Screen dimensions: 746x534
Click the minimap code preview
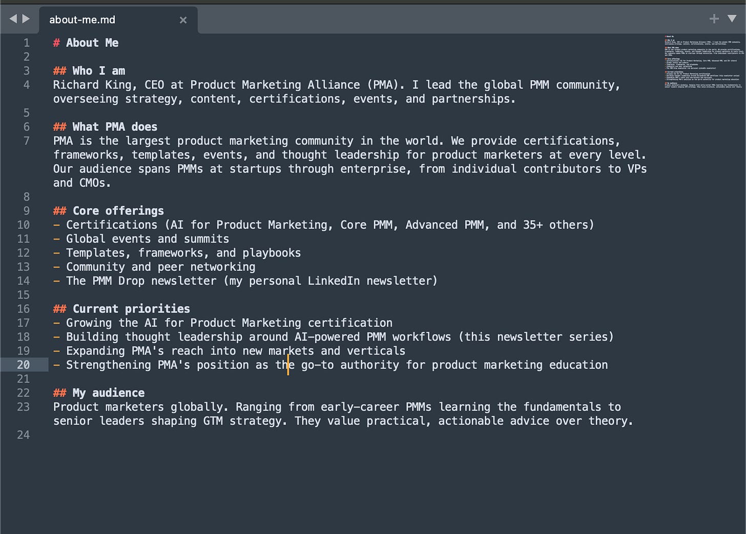coord(703,62)
